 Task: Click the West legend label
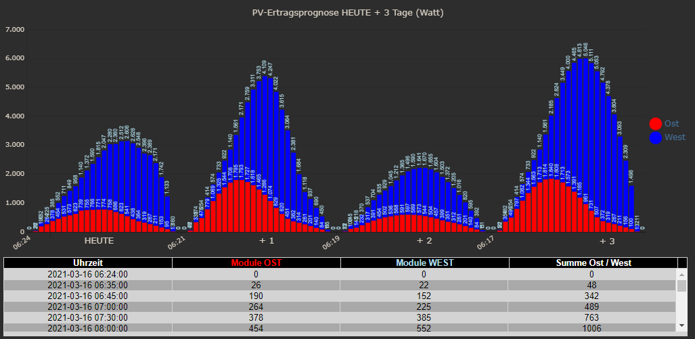[x=675, y=137]
